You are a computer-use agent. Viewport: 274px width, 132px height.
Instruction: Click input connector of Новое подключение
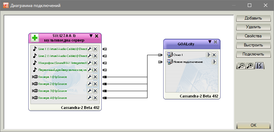pos(160,62)
